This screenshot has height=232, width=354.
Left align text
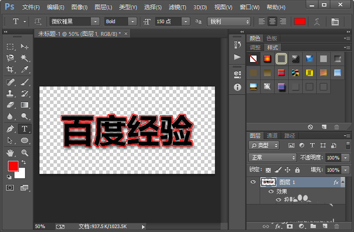[x=262, y=21]
